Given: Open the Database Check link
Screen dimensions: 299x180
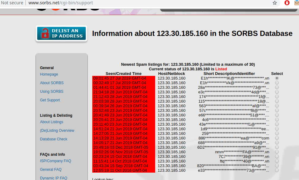Looking at the screenshot, I should 54,139.
